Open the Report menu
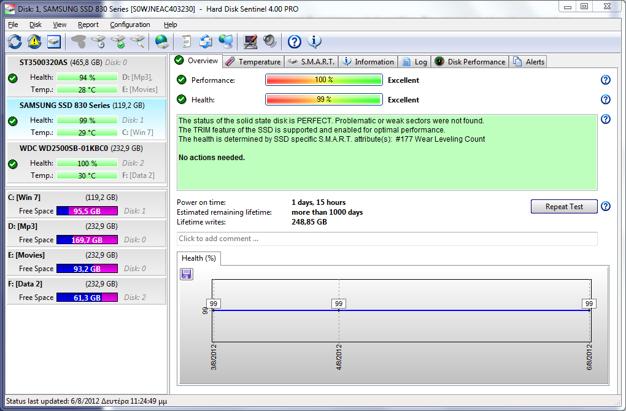Viewport: 626px width, 411px height. (x=88, y=25)
